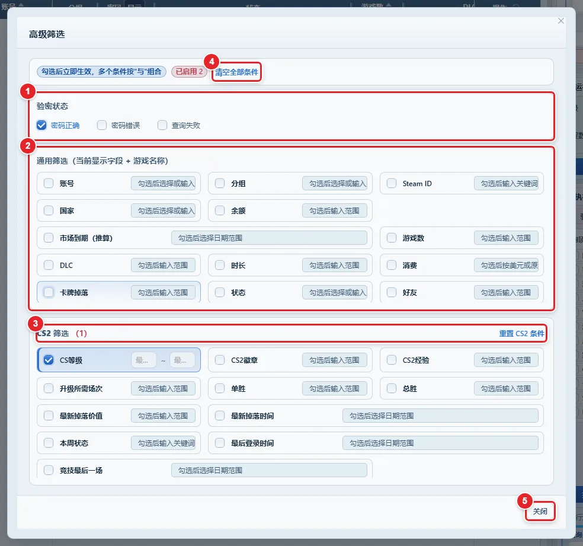Click the 消费 input field
This screenshot has width=583, height=546.
point(506,265)
